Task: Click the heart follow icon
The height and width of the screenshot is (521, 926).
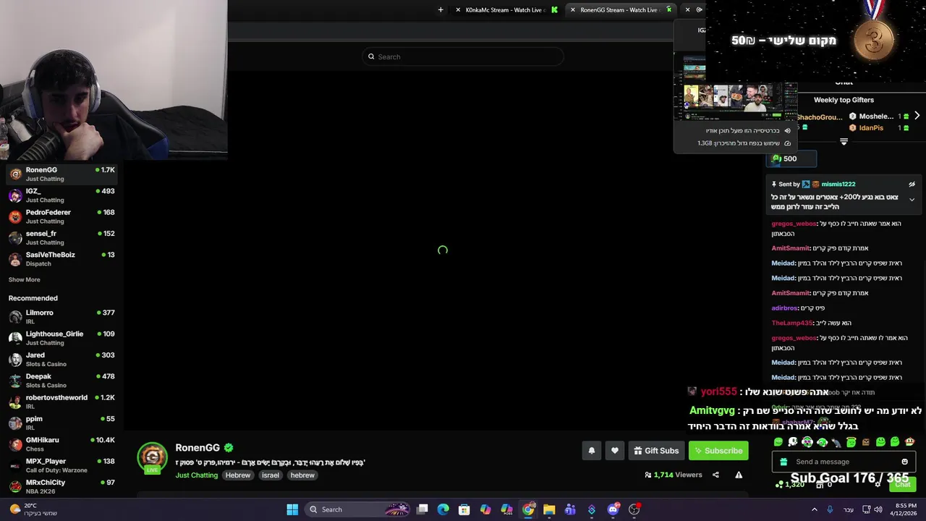Action: [x=614, y=451]
